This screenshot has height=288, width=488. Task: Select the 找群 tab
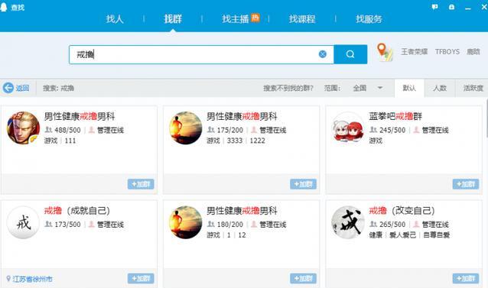coord(173,19)
